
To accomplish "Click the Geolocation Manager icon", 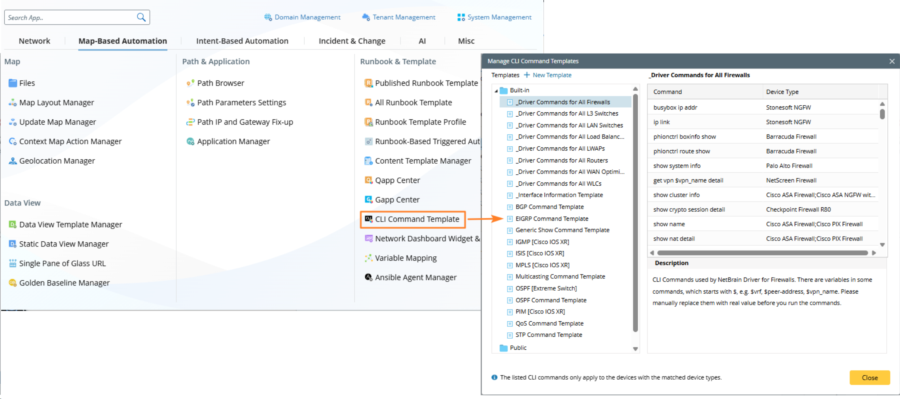I will (x=13, y=161).
